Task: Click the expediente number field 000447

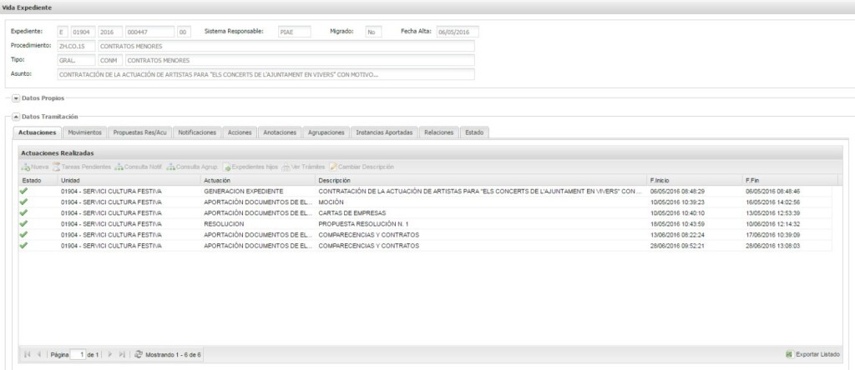Action: [x=150, y=32]
